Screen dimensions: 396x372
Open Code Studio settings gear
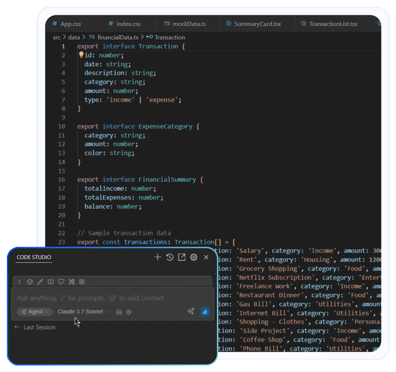[194, 257]
